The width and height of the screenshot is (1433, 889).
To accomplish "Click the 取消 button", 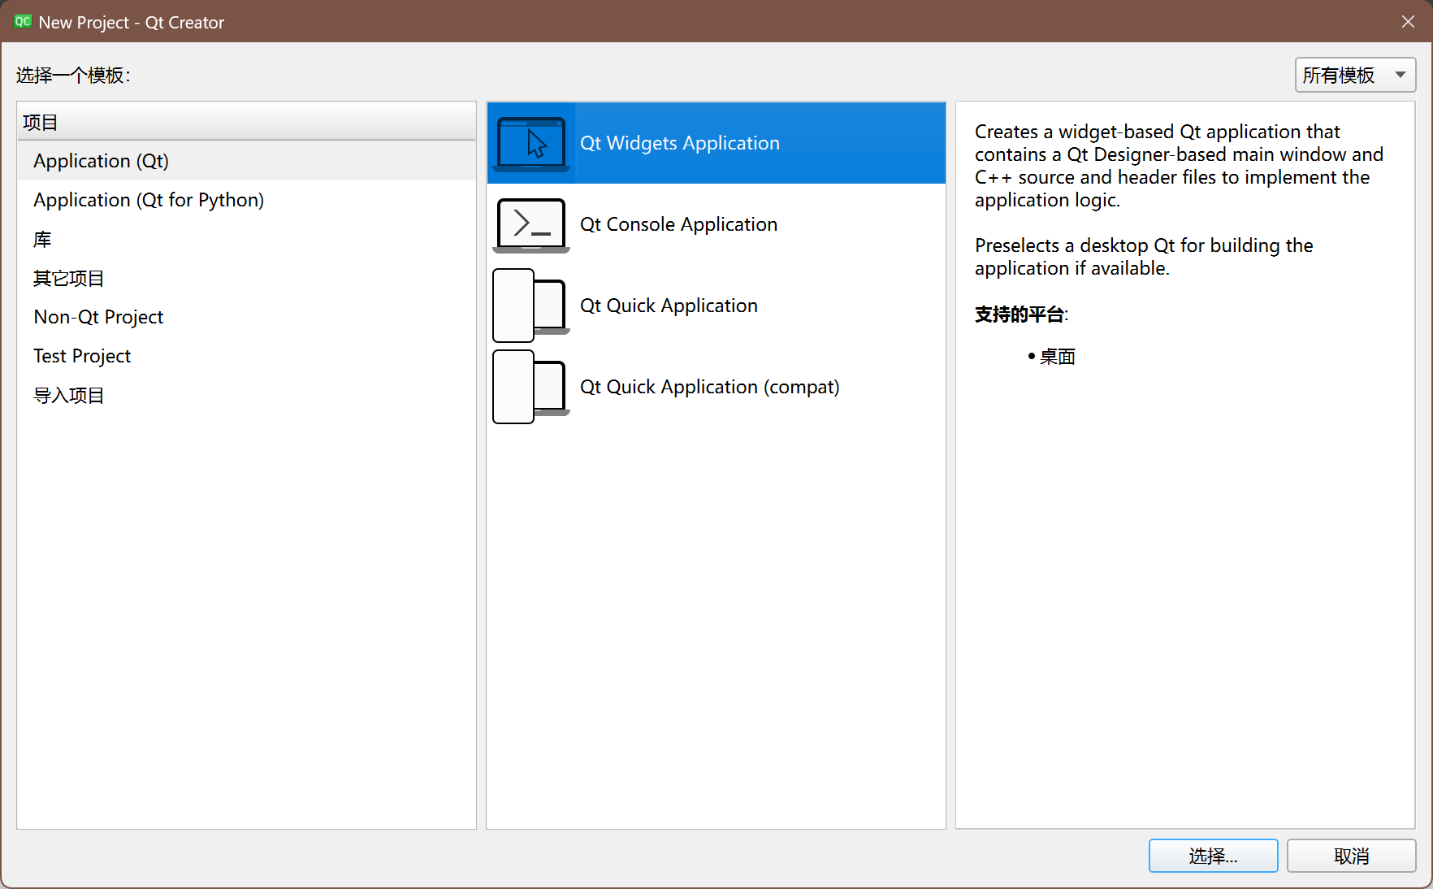I will (1351, 856).
